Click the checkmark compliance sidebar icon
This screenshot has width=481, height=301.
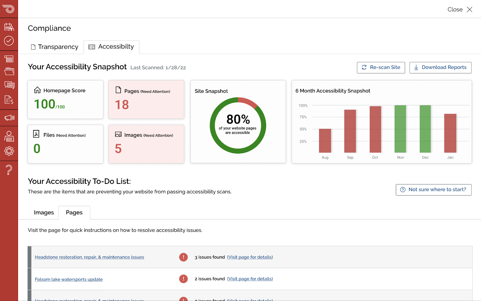click(9, 41)
